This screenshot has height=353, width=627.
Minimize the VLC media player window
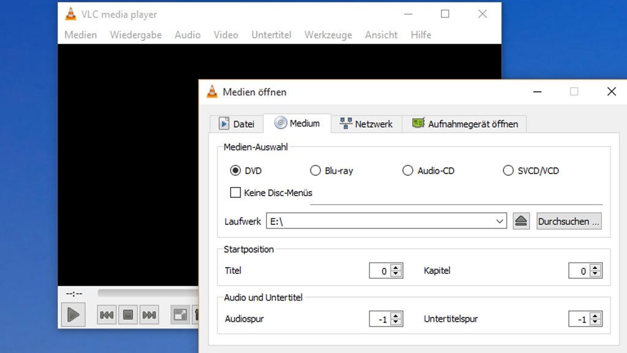pyautogui.click(x=408, y=14)
